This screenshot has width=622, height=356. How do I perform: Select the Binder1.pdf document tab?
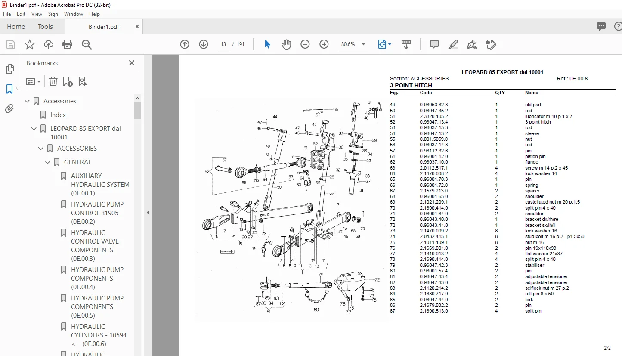coord(104,27)
